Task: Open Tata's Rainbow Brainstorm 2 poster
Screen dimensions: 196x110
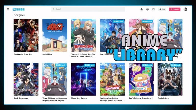Action: coord(141,79)
